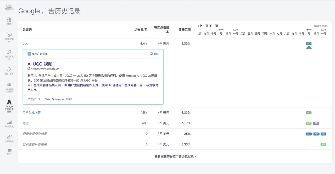335x174 pixels.
Task: Open the 用户生成内容 keyword link
Action: point(32,113)
